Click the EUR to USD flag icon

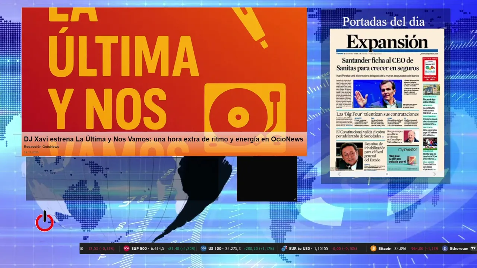tap(284, 248)
